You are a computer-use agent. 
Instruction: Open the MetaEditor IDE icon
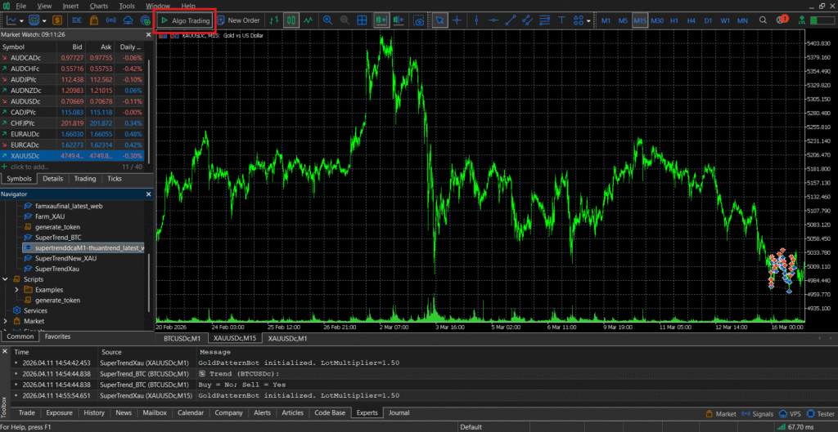pos(77,20)
